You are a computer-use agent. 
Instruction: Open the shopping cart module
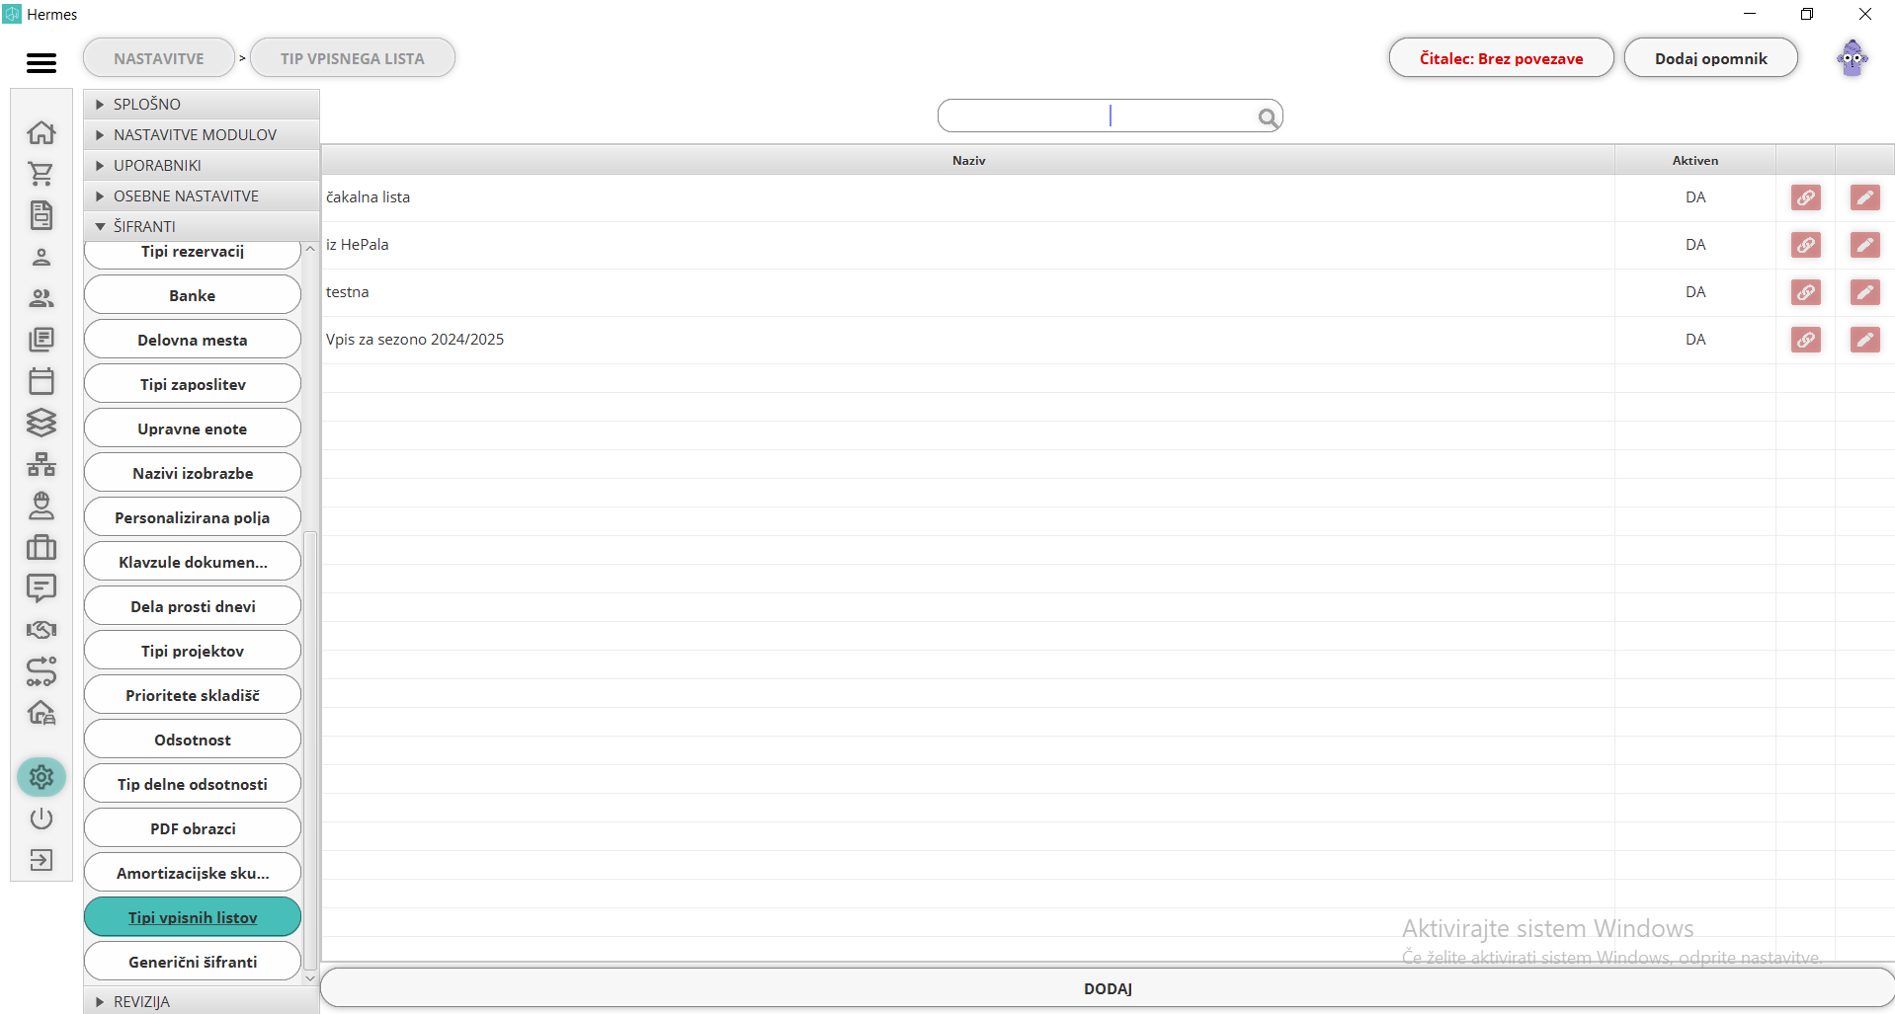click(x=41, y=174)
